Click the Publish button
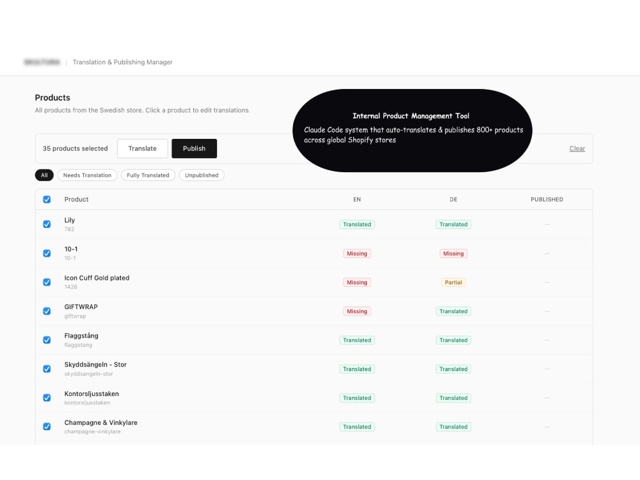Screen dimensions: 640x480 [195, 148]
